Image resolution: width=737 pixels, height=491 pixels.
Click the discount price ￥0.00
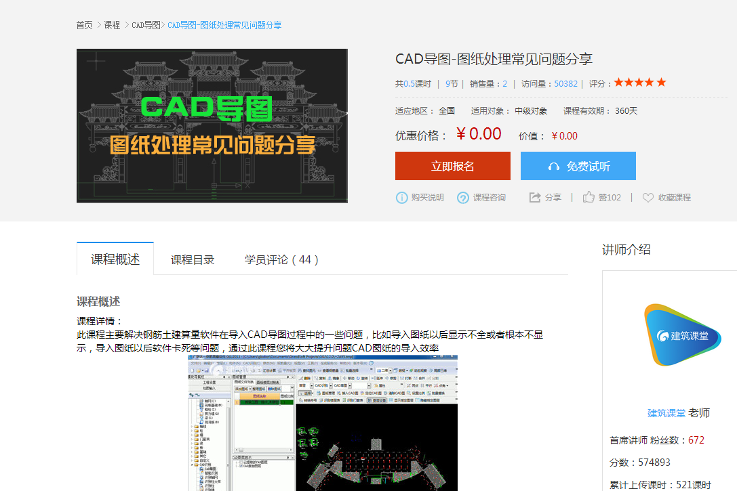[x=479, y=134]
